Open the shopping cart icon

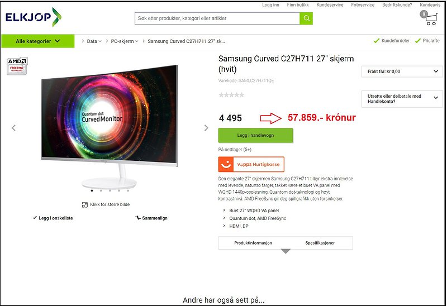[x=429, y=18]
